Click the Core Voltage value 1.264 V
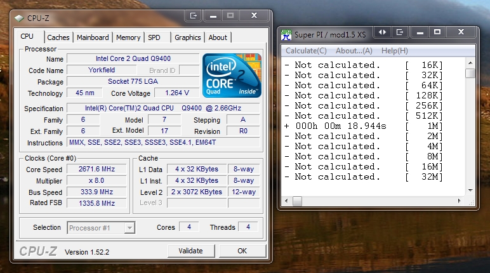Screen dimensions: 490x273 [177, 93]
